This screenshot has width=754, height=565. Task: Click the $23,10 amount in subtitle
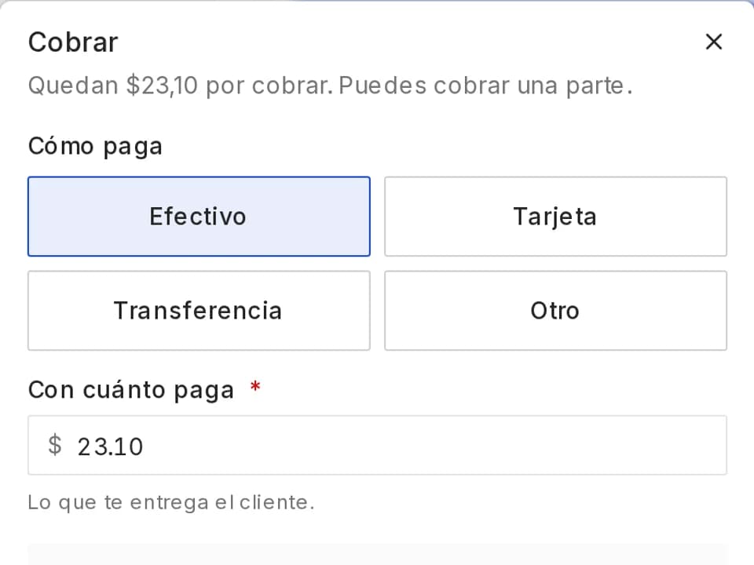click(162, 86)
